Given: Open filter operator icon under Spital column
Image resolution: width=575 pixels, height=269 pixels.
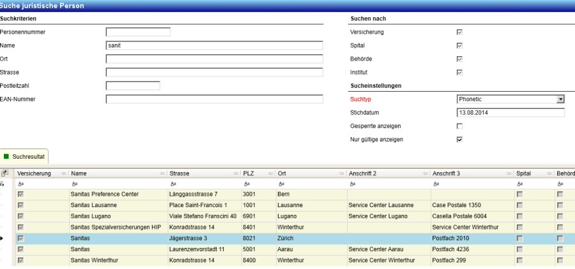Looking at the screenshot, I should click(x=519, y=184).
